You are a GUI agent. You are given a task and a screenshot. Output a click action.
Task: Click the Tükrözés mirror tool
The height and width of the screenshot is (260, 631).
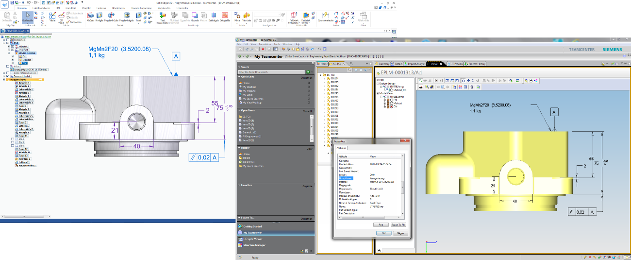247,17
